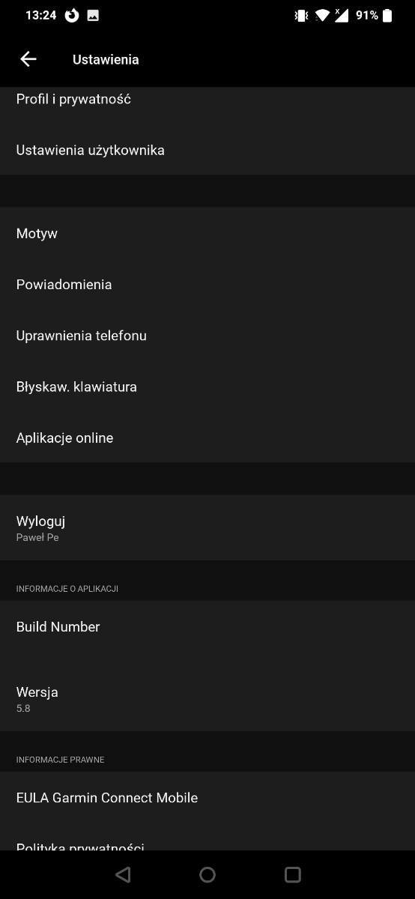Tap the Android back navigation triangle
The height and width of the screenshot is (899, 415).
click(123, 874)
